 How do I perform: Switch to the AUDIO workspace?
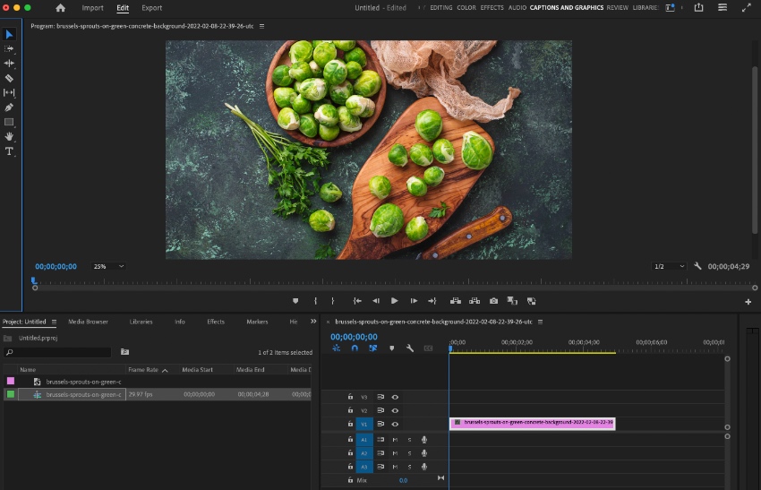coord(517,8)
